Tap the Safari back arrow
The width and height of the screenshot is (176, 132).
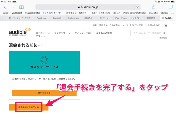(x=5, y=7)
